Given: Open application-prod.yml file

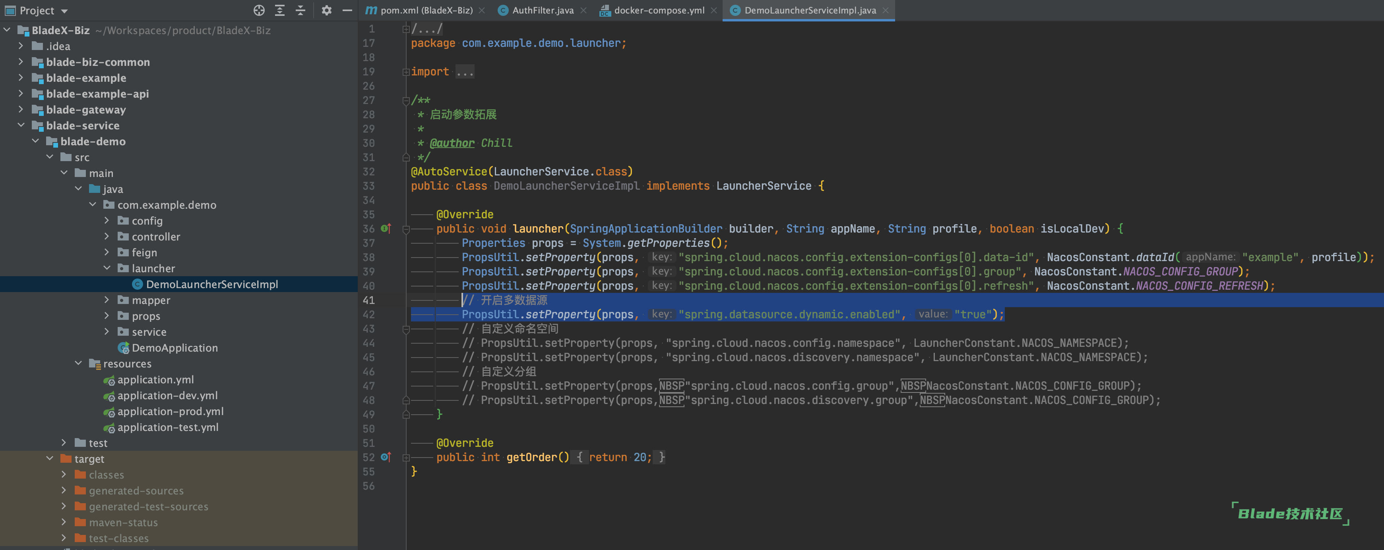Looking at the screenshot, I should [170, 411].
